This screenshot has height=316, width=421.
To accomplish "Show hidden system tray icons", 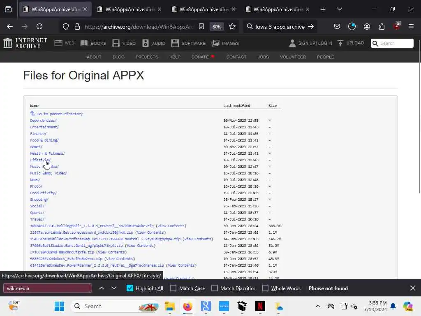I will tap(318, 306).
